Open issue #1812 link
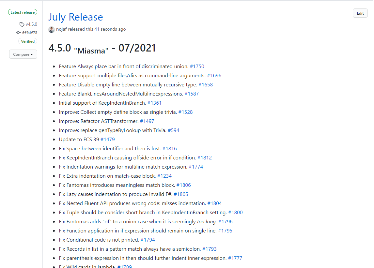The width and height of the screenshot is (374, 268). [x=205, y=158]
